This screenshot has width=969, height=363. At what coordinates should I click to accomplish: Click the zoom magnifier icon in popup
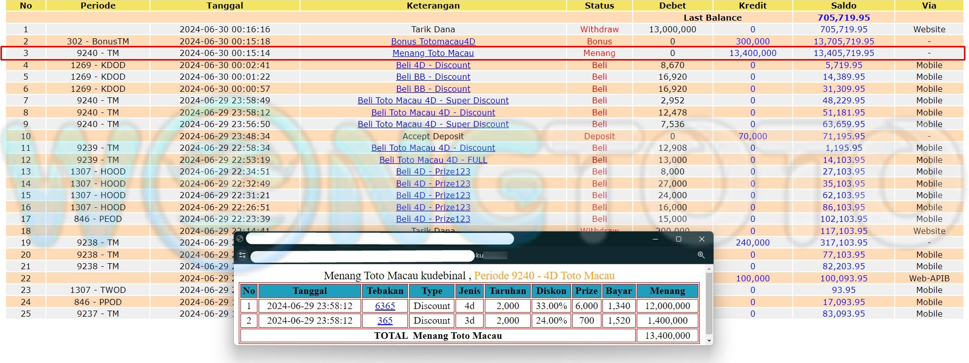click(x=701, y=255)
